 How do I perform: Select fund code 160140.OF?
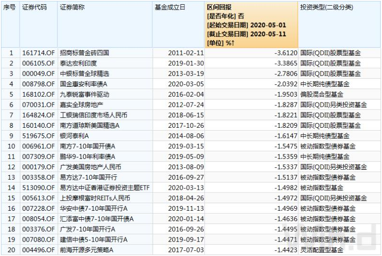click(x=39, y=126)
